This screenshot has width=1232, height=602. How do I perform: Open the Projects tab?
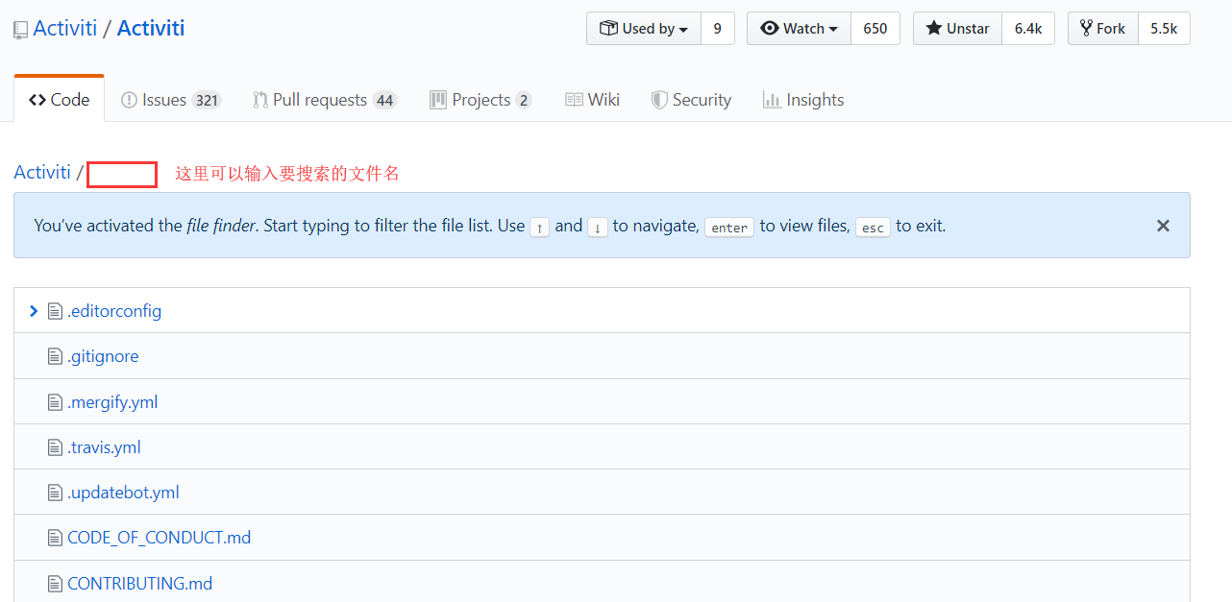click(x=480, y=100)
